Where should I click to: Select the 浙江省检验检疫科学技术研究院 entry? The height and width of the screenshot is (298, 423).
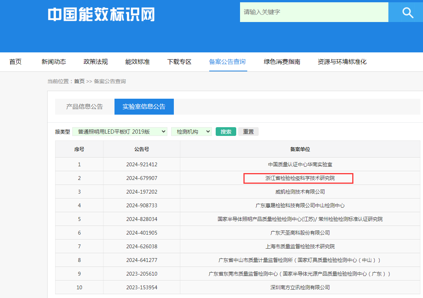pyautogui.click(x=300, y=178)
